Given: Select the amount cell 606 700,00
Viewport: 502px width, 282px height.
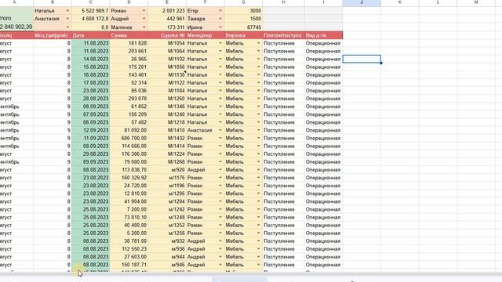Looking at the screenshot, I should (129, 138).
